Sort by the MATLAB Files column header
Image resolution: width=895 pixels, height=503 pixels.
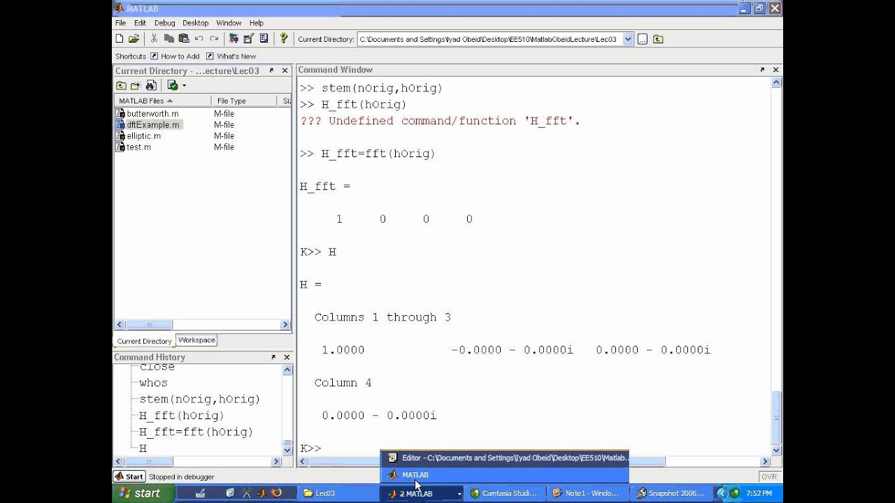(x=164, y=101)
